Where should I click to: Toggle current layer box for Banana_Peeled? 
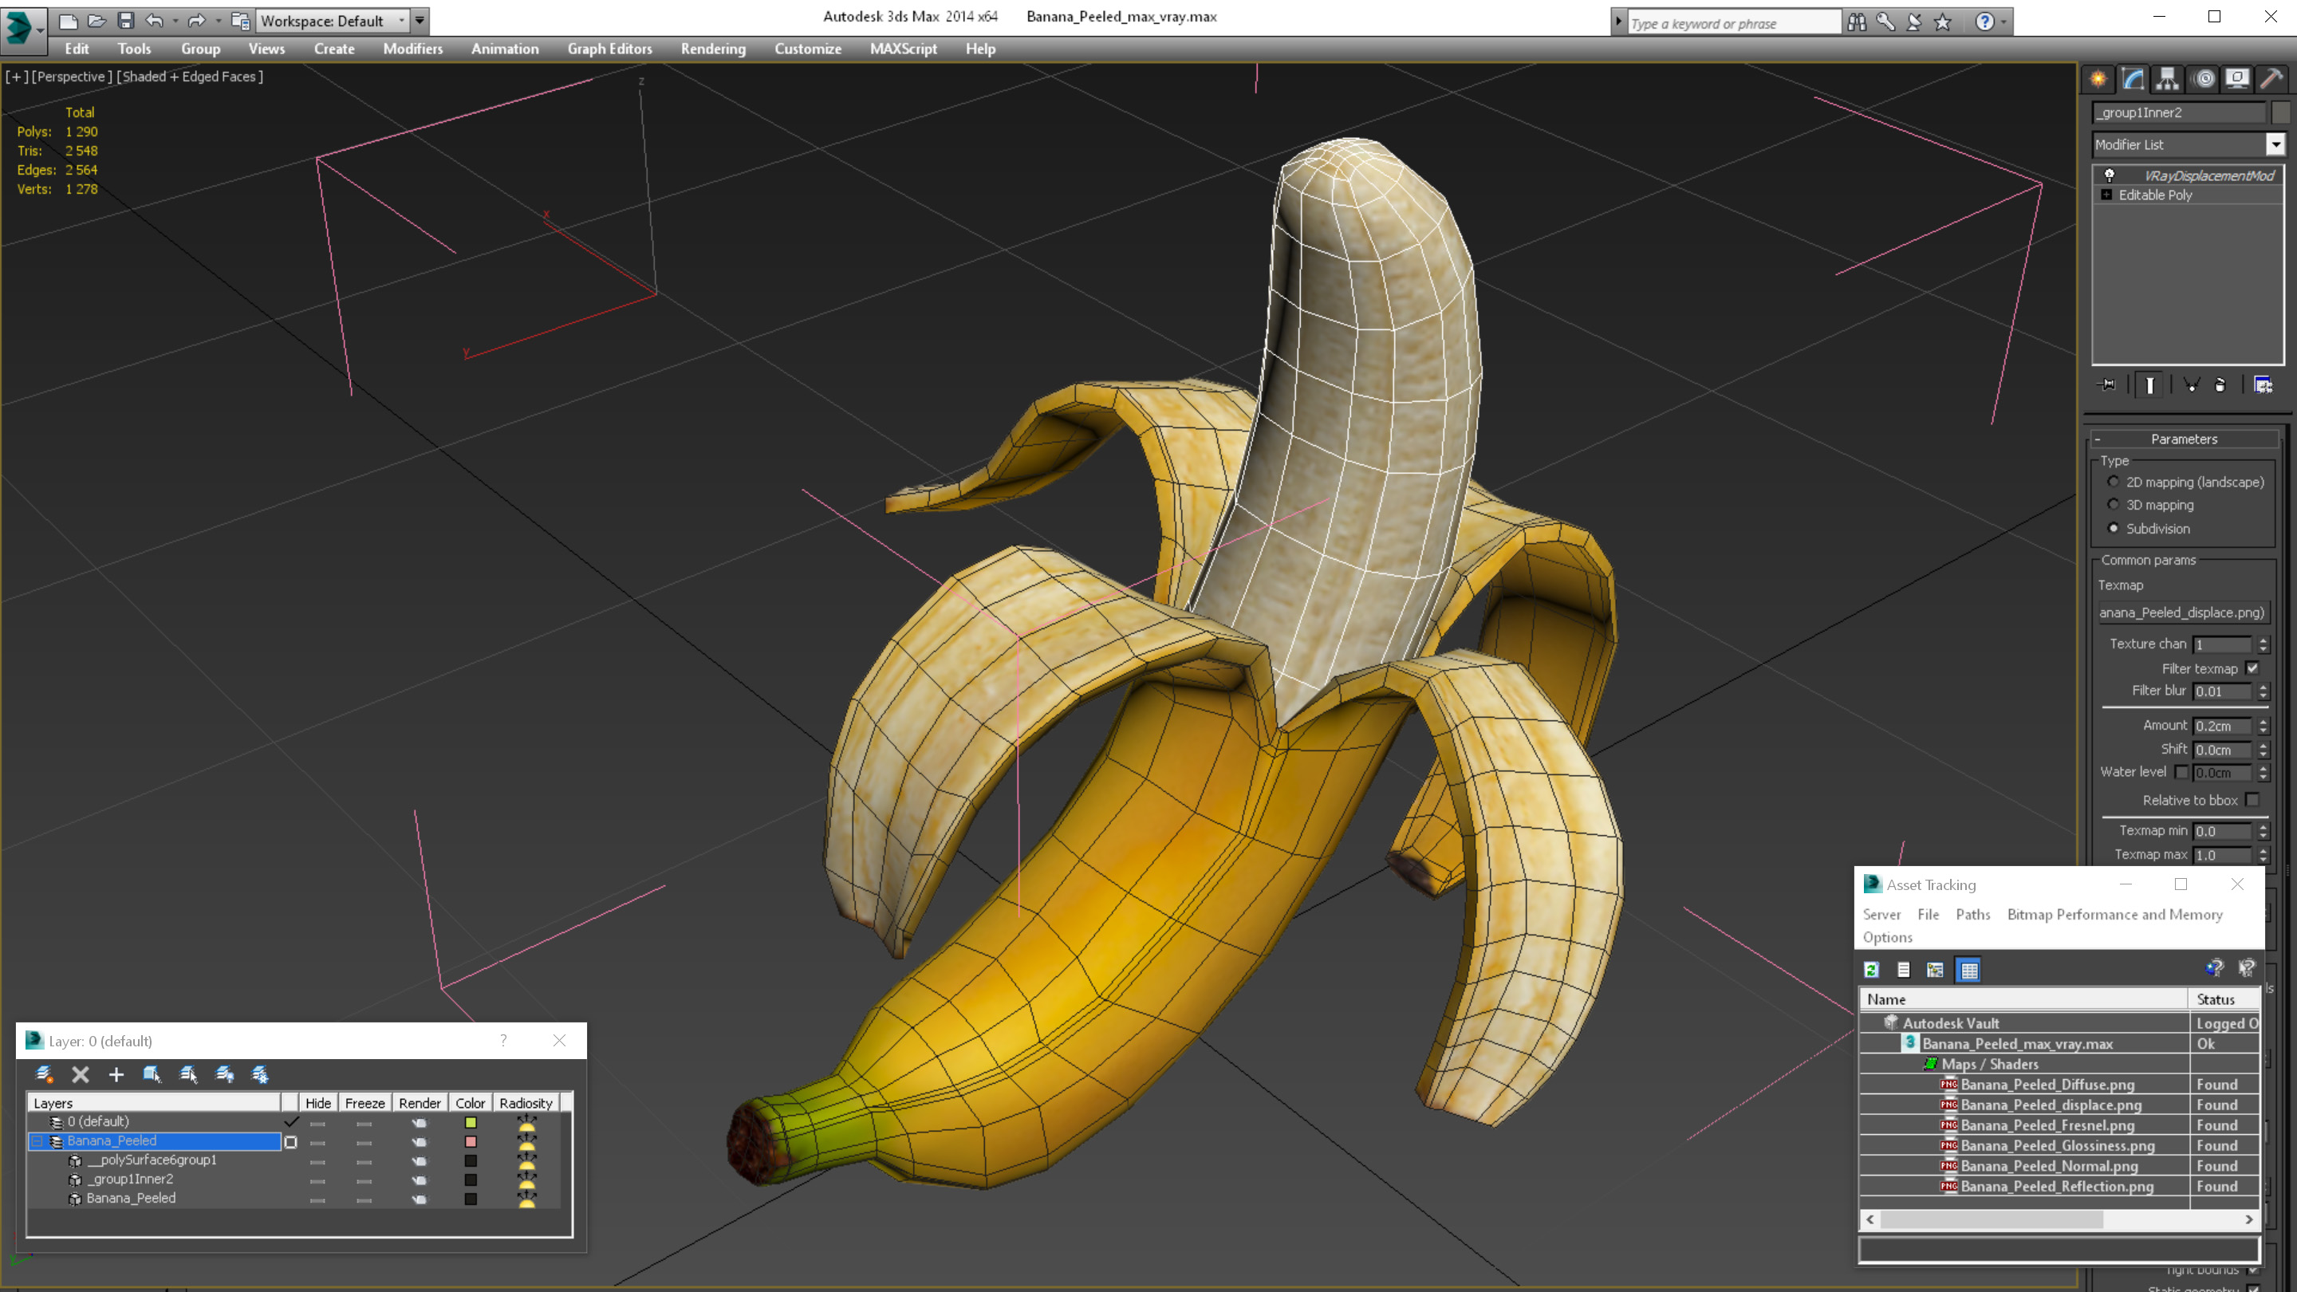[x=290, y=1141]
